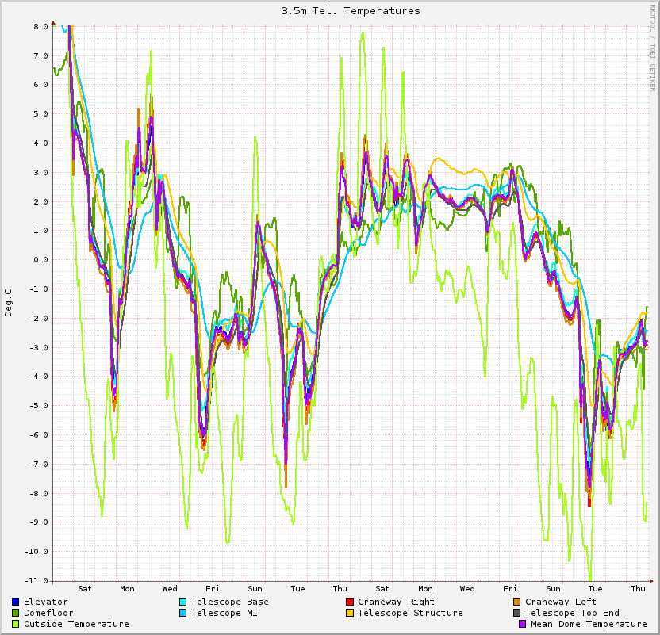Click the Outside Temperature legend text

point(76,624)
